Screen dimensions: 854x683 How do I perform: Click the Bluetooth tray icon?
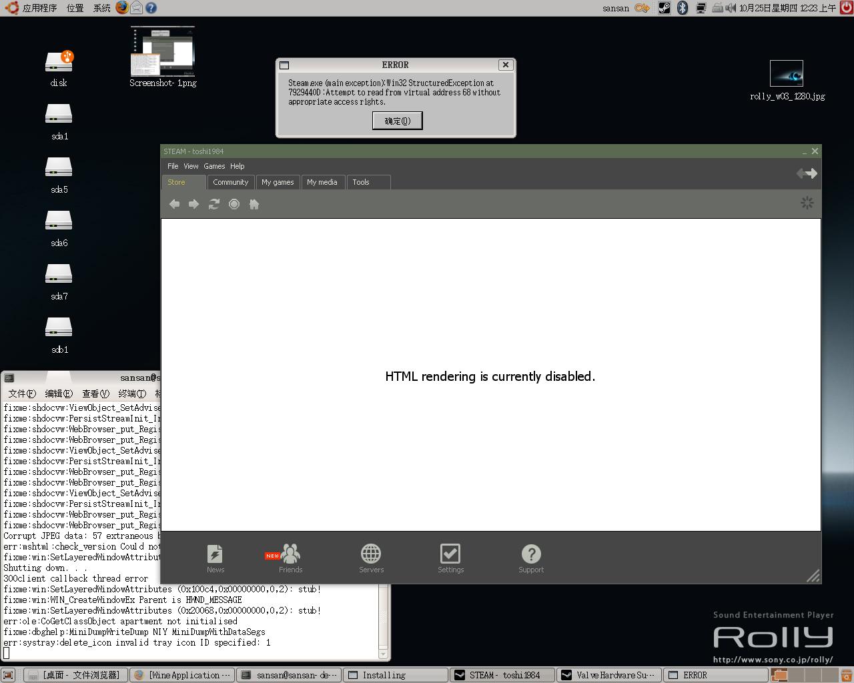[x=682, y=8]
